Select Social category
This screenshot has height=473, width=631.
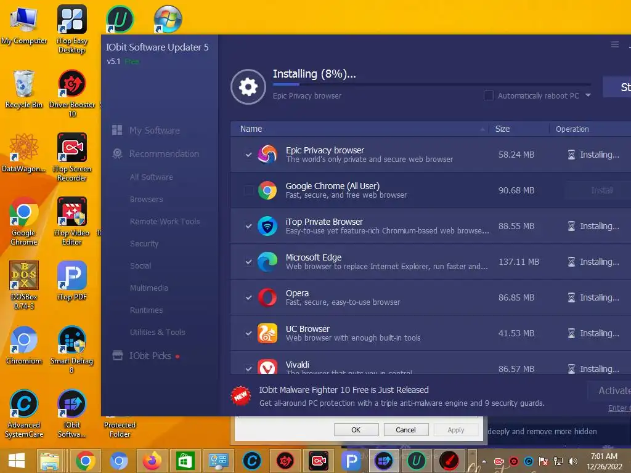[x=140, y=265]
